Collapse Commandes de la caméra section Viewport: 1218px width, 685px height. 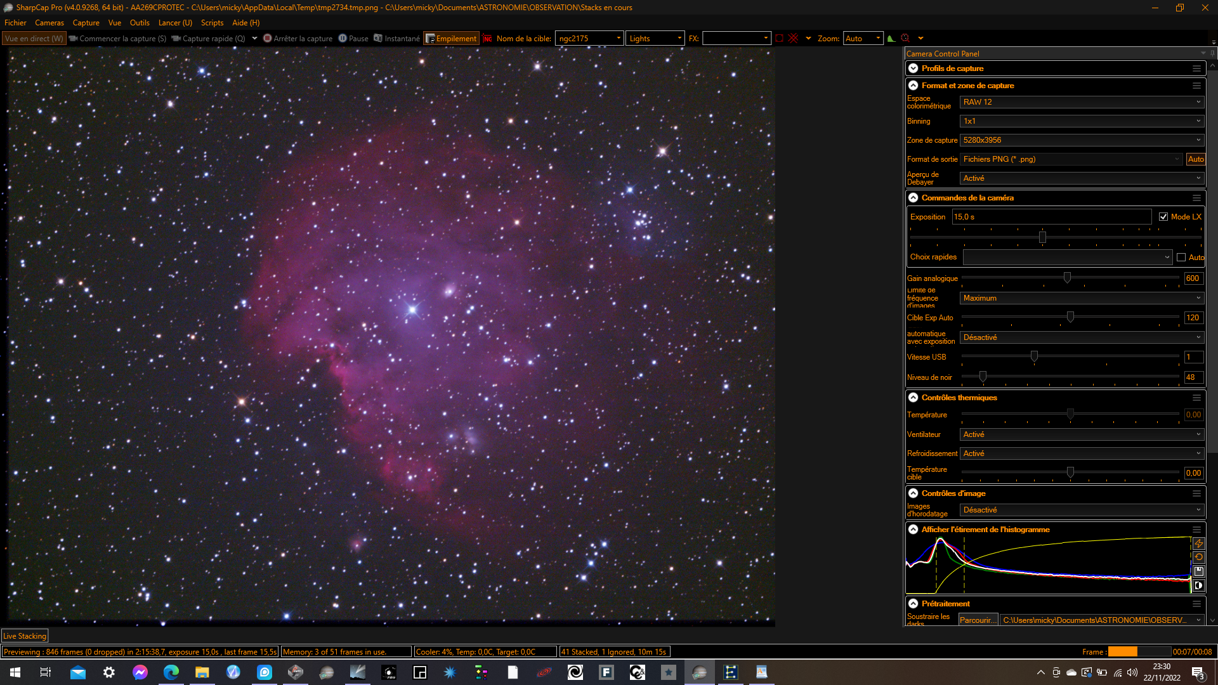coord(913,198)
